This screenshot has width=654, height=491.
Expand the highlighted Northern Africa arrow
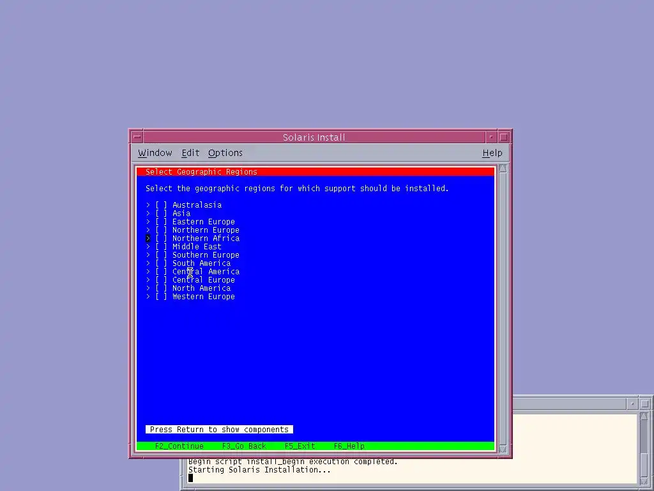[148, 238]
